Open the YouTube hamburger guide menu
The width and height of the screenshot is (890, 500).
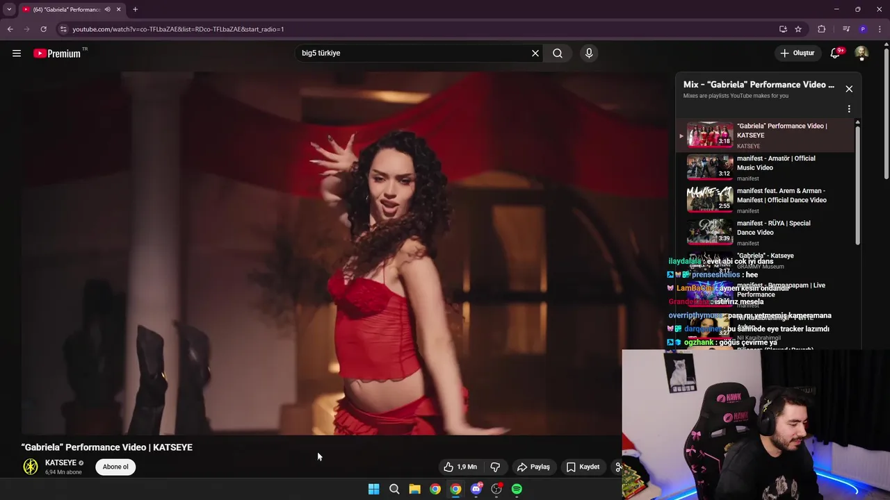[17, 53]
